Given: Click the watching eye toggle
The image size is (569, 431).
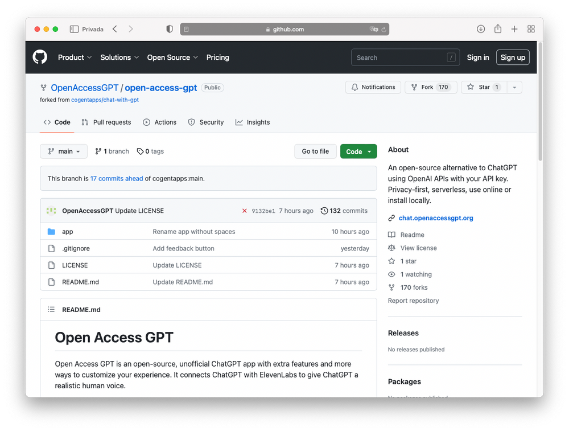Looking at the screenshot, I should tap(391, 274).
